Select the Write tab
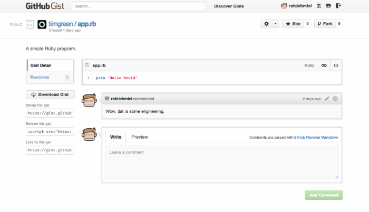The height and width of the screenshot is (212, 369). pyautogui.click(x=115, y=137)
